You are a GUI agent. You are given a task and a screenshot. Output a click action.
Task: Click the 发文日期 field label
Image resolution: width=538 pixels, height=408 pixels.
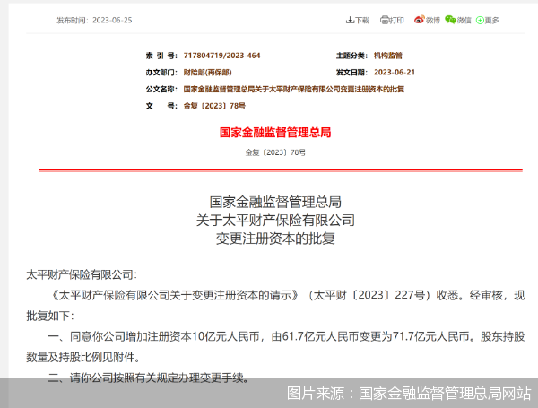[x=351, y=73]
